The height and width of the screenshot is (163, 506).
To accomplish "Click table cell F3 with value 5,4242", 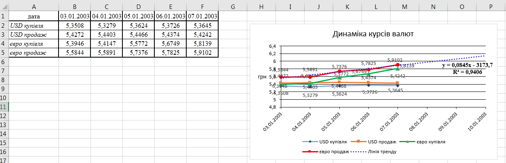I will (x=202, y=34).
